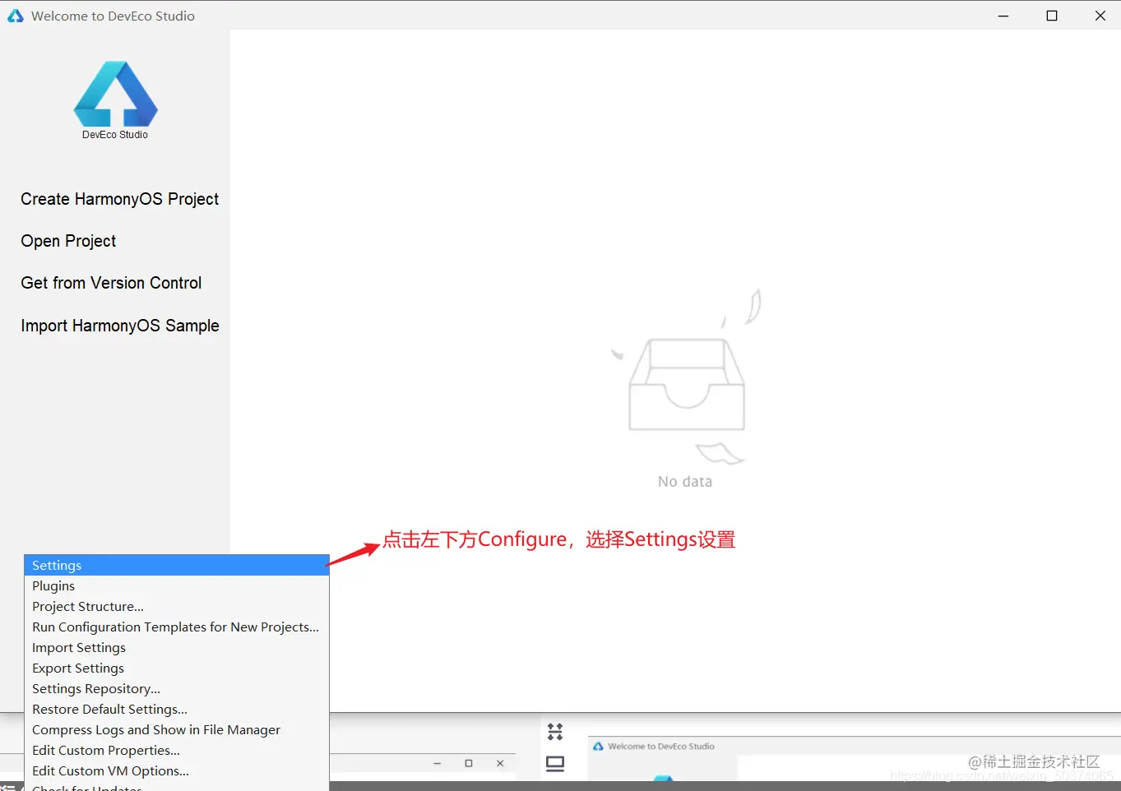Click the background window's "Welcome to DevEco Studio" title
Screen dimensions: 1121x791
(661, 747)
